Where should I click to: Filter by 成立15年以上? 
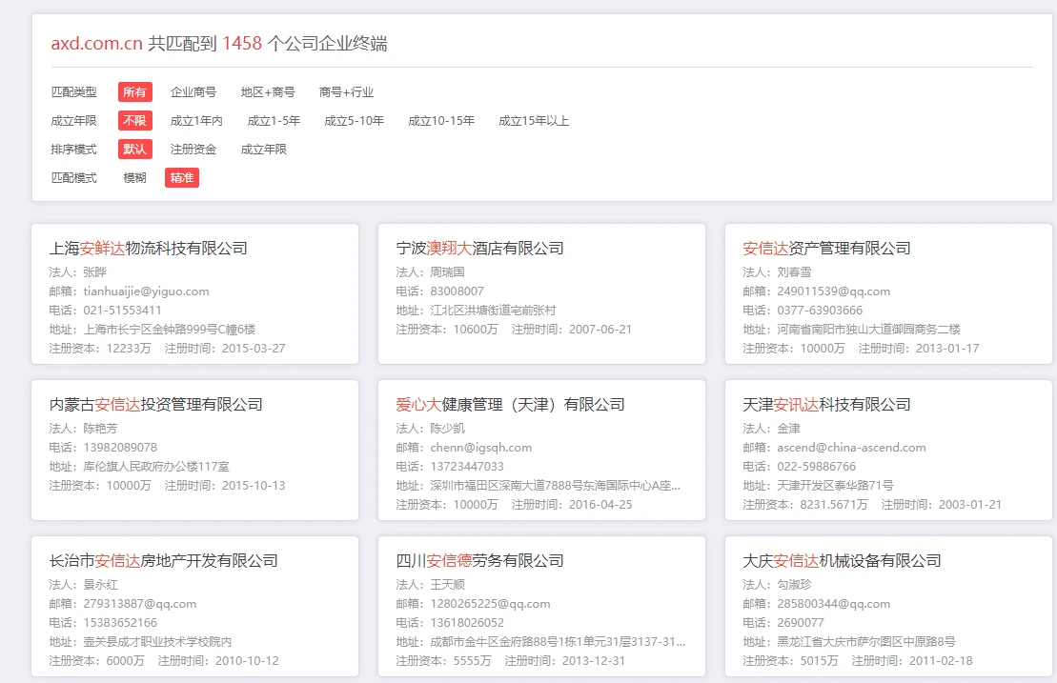point(533,121)
